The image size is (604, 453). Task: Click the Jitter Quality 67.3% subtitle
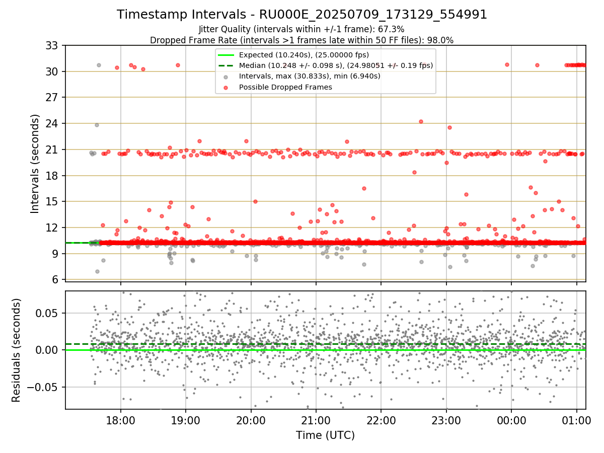(x=302, y=30)
